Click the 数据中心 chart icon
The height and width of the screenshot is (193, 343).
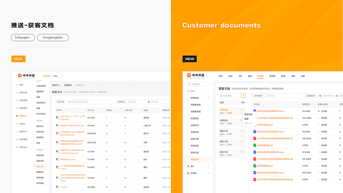pyautogui.click(x=17, y=132)
